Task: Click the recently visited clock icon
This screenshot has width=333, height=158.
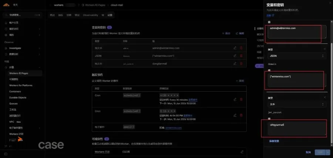Action: (6, 29)
